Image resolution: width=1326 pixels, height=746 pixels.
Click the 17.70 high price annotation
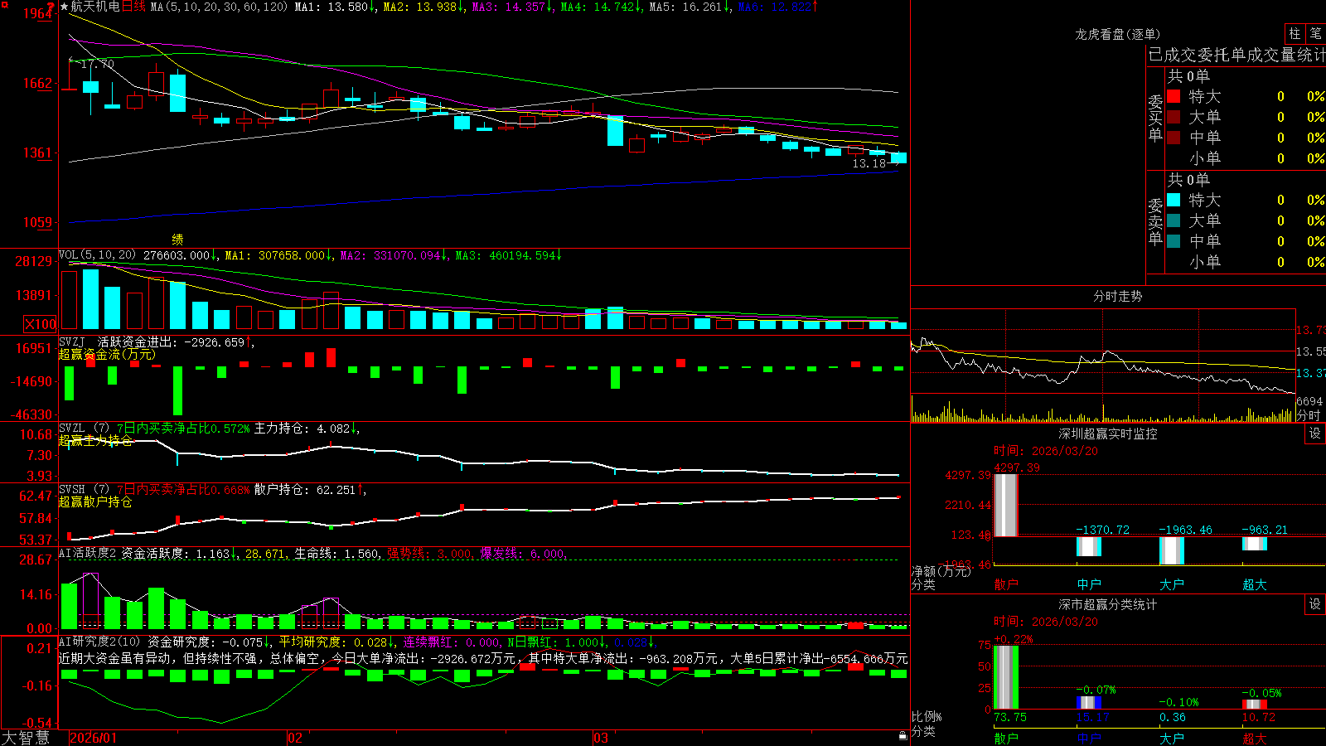[x=97, y=64]
